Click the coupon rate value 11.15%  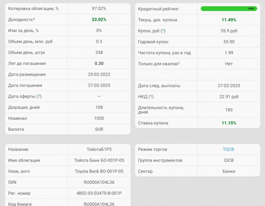[x=229, y=123]
